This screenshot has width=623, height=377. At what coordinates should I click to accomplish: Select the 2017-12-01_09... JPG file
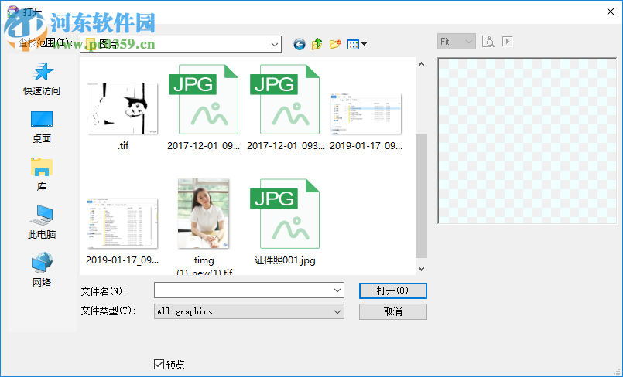204,108
